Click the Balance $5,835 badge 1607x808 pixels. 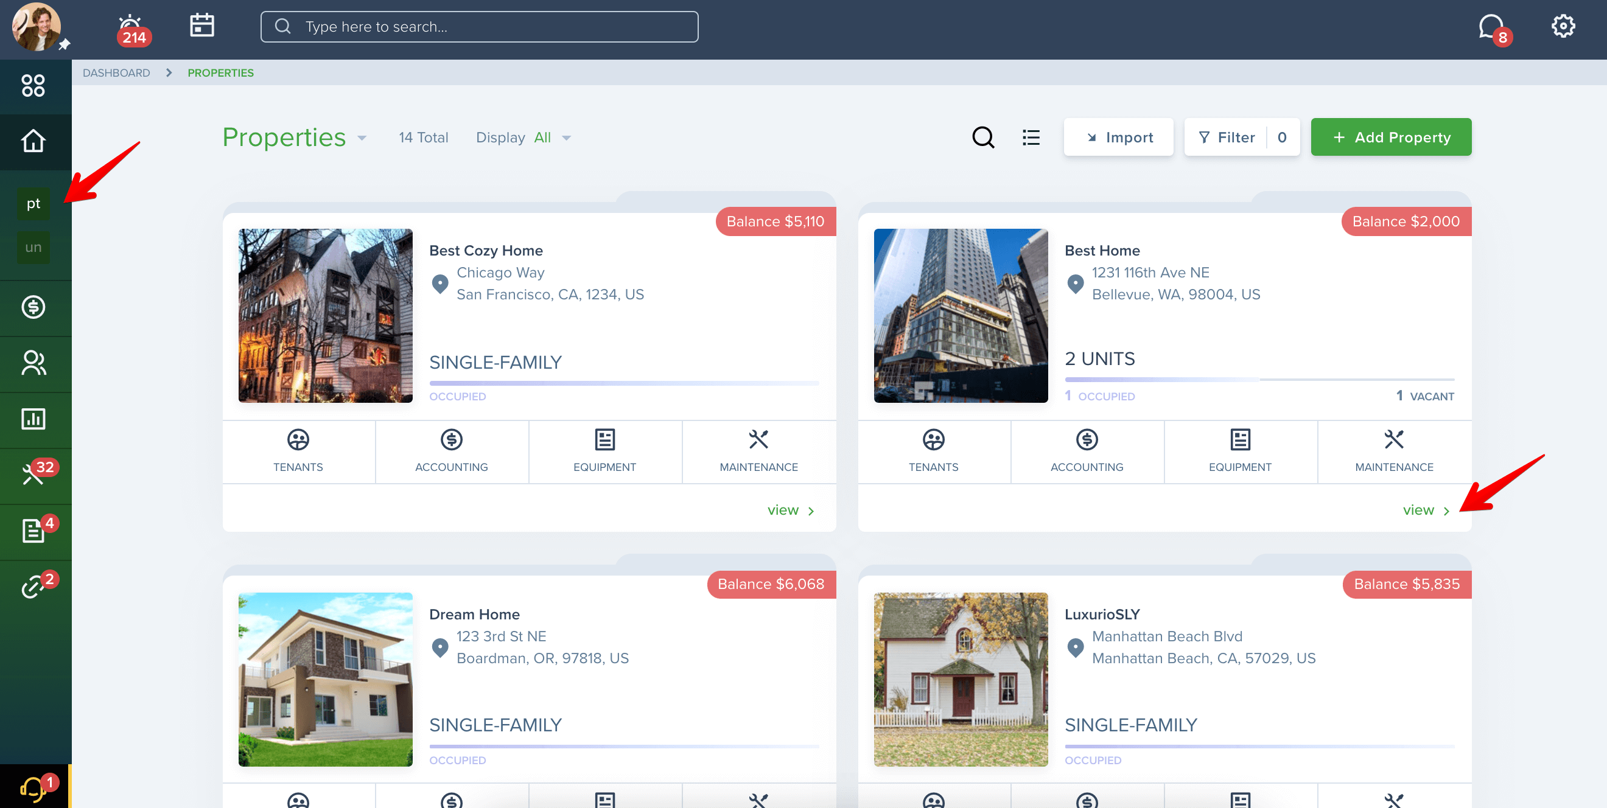click(1407, 584)
